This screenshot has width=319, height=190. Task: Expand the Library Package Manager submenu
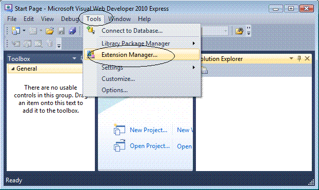coord(194,44)
